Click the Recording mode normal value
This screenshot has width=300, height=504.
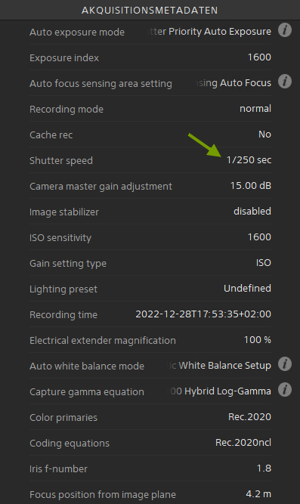point(255,109)
